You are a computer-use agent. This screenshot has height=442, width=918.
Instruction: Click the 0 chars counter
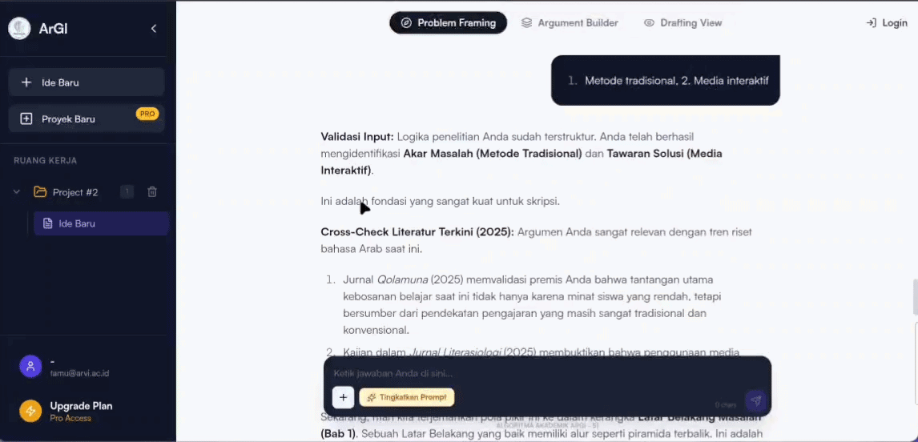(x=727, y=404)
